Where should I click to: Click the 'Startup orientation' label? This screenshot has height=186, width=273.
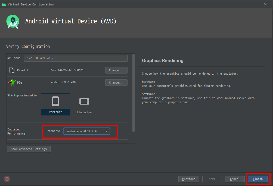23,95
